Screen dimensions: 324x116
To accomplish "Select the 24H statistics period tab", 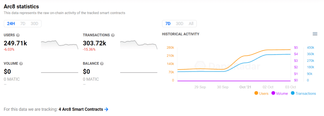I will [x=11, y=24].
